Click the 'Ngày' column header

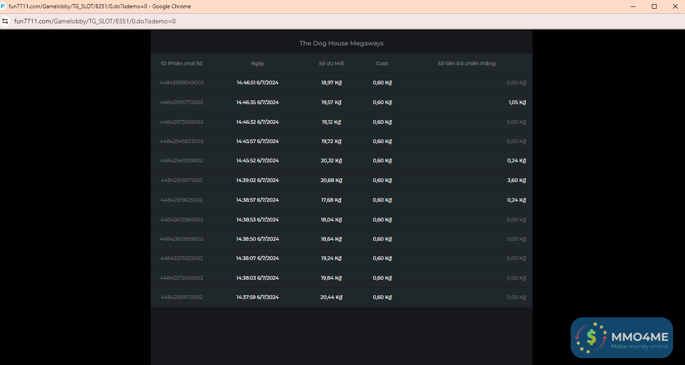(x=258, y=63)
